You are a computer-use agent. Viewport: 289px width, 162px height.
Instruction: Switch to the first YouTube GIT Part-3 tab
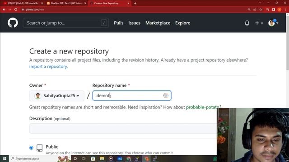click(x=23, y=3)
